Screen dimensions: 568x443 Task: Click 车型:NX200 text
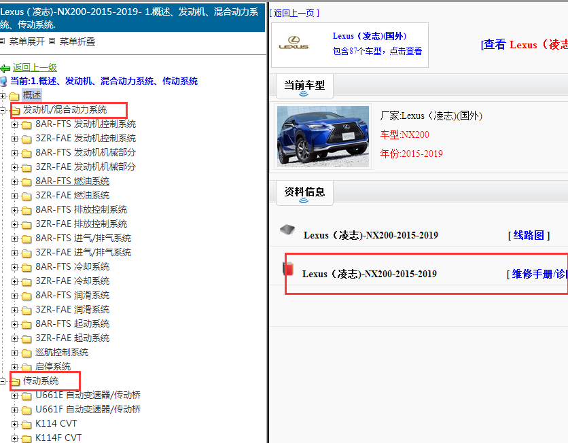[x=405, y=135]
